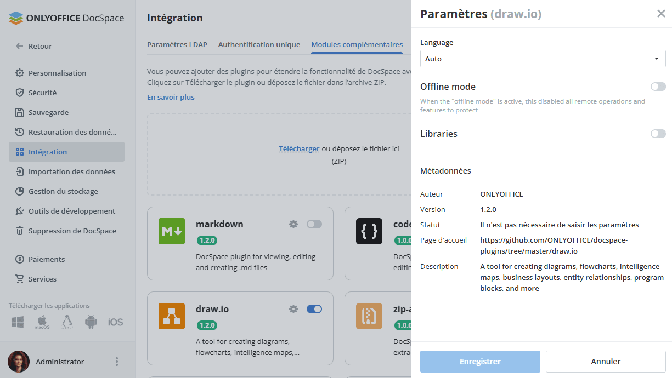Screen dimensions: 672x378
Task: Switch to Paramètres LDAP tab
Action: point(177,45)
